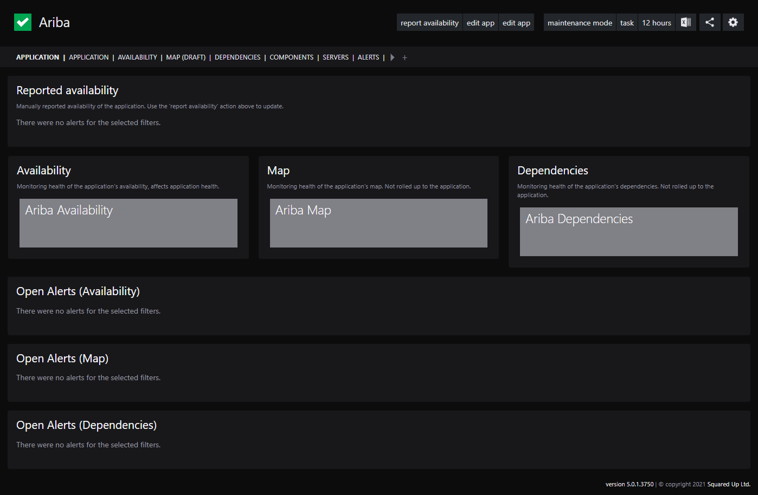View the ALERTS tab
This screenshot has width=758, height=495.
pyautogui.click(x=368, y=57)
